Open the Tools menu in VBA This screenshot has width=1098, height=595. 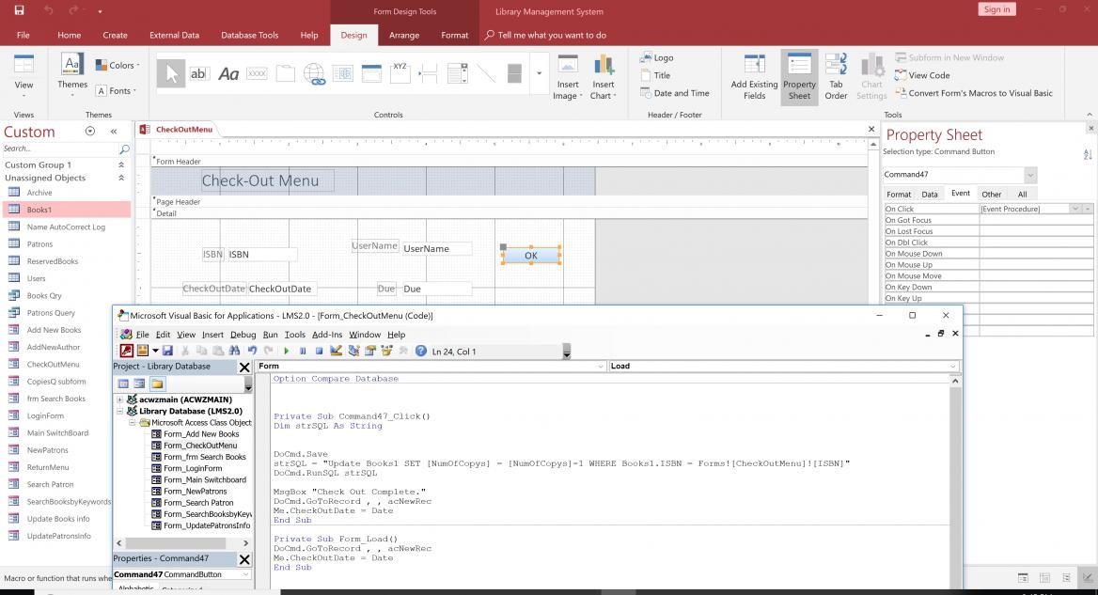[x=295, y=335]
